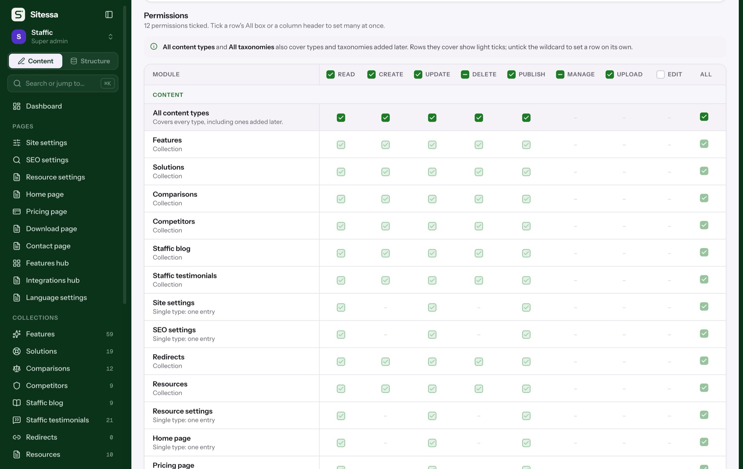Switch to the Structure tab
This screenshot has width=743, height=469.
(x=90, y=61)
